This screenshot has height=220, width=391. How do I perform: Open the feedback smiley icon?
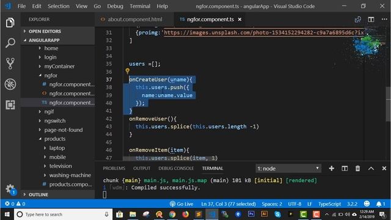tap(367, 204)
